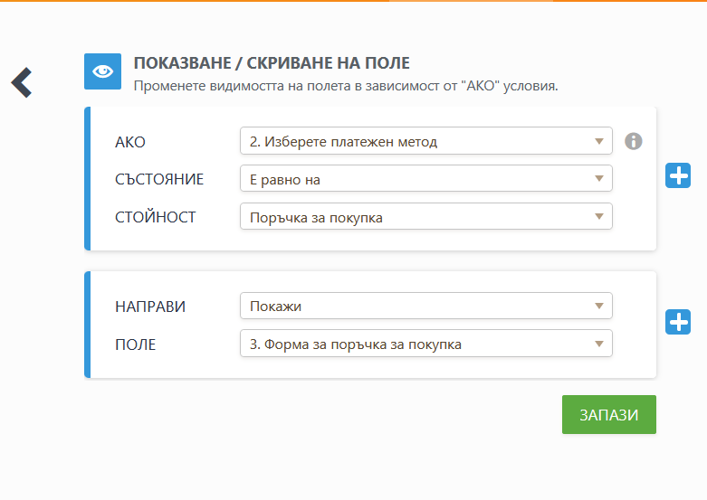Click the info icon beside the АКО field
707x500 pixels.
coord(634,141)
